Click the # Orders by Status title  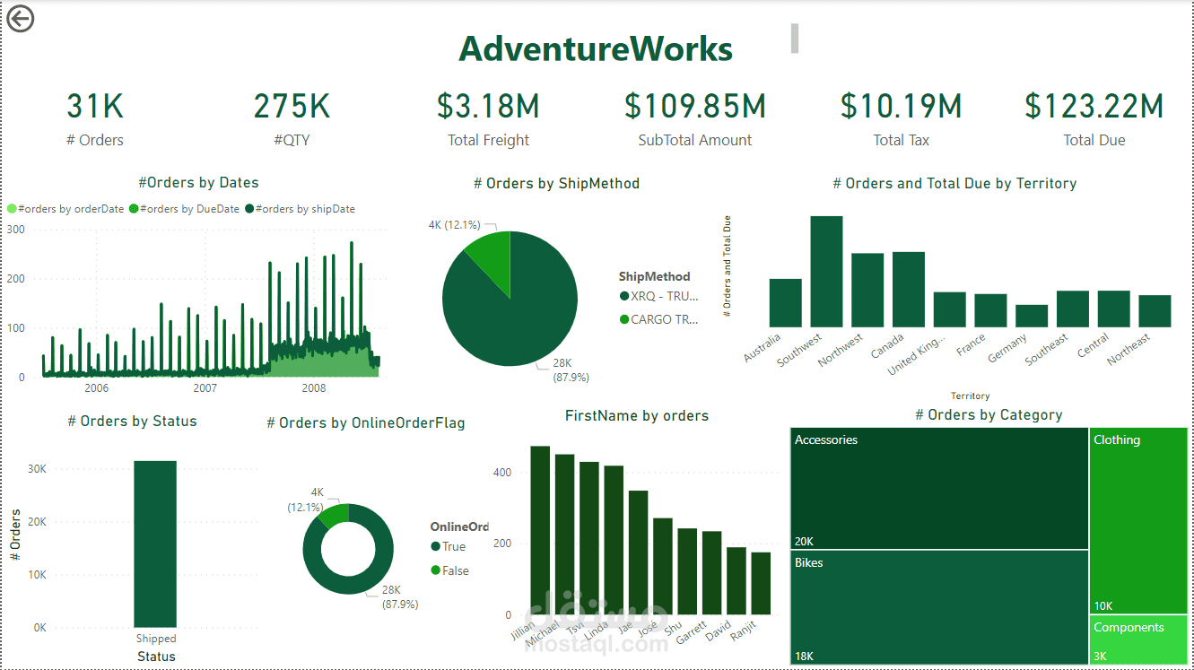click(132, 421)
